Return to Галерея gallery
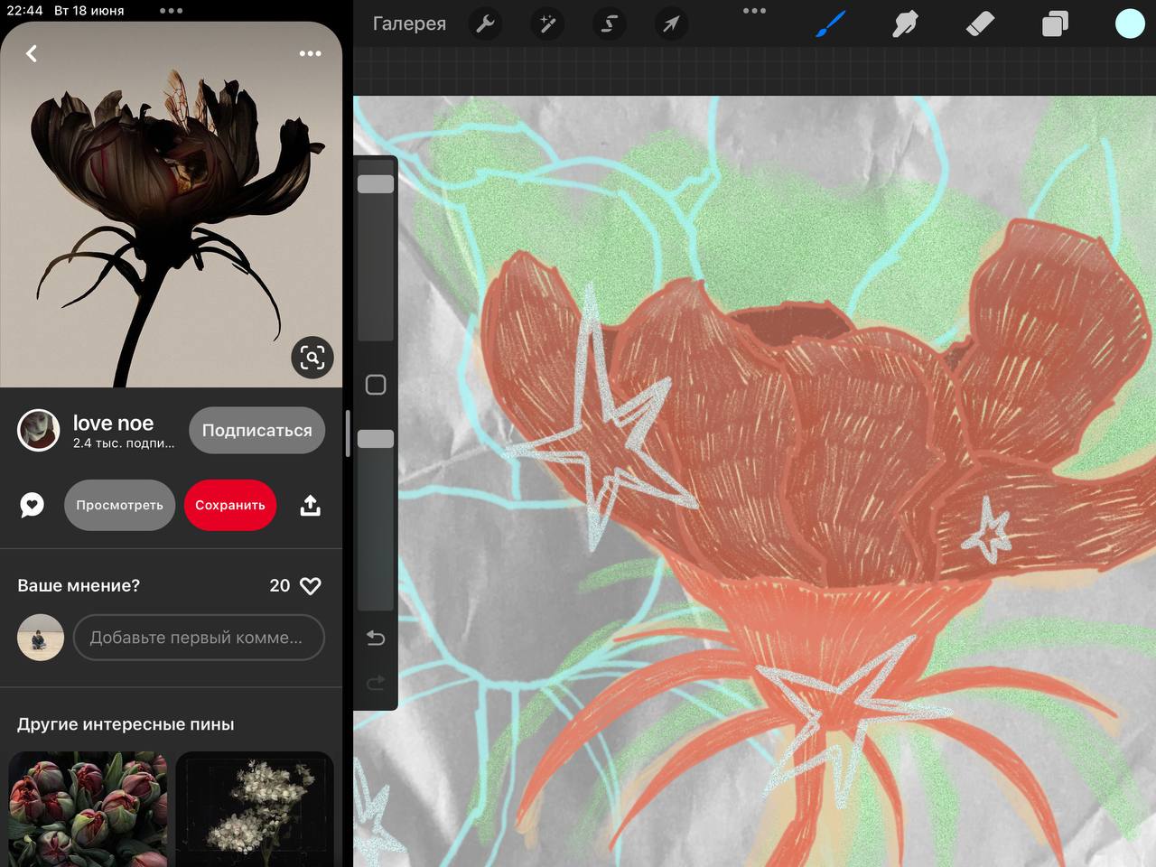The height and width of the screenshot is (867, 1156). 409,23
